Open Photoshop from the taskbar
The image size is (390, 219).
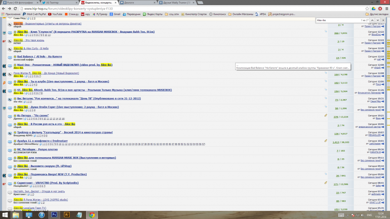(x=54, y=215)
